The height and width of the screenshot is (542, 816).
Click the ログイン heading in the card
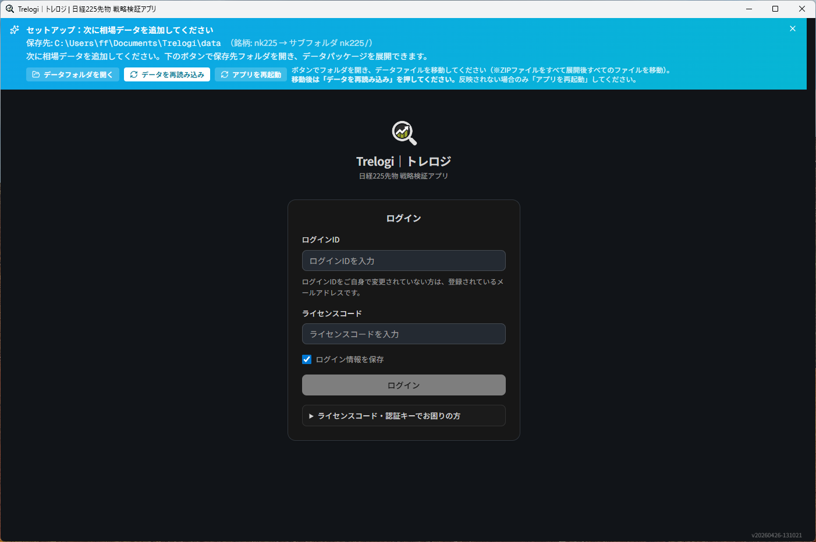[404, 218]
